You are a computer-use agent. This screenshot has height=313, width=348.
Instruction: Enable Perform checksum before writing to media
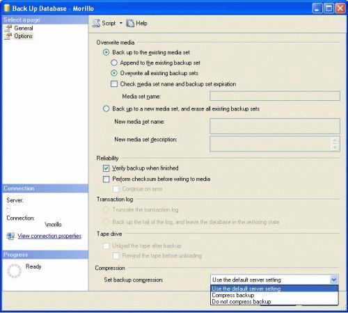pos(106,179)
